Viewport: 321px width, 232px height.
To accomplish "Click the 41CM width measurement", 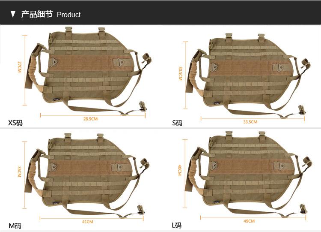I will 88,222.
